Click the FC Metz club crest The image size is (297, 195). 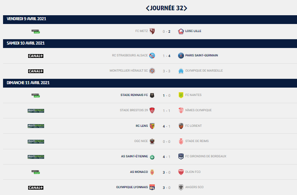[x=152, y=31]
